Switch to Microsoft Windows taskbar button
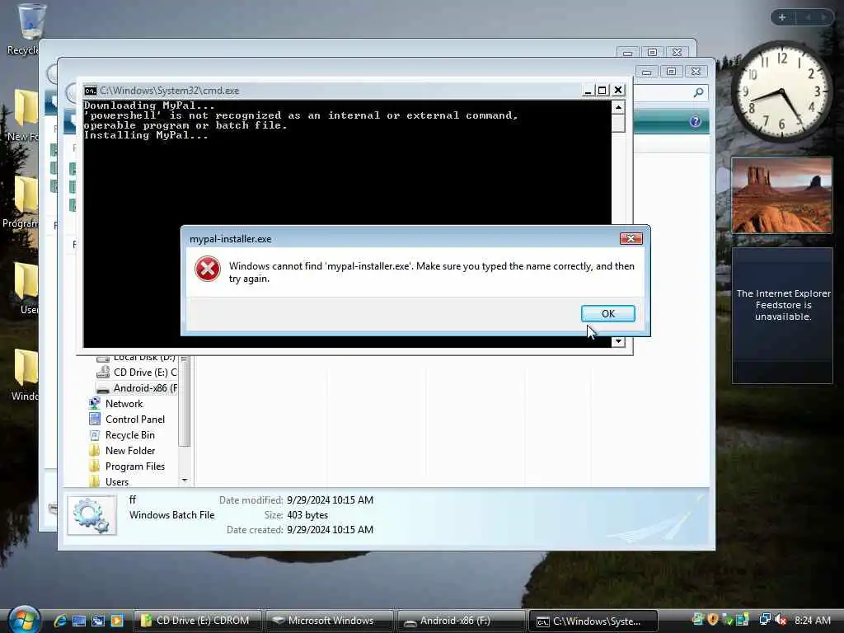 [x=328, y=621]
